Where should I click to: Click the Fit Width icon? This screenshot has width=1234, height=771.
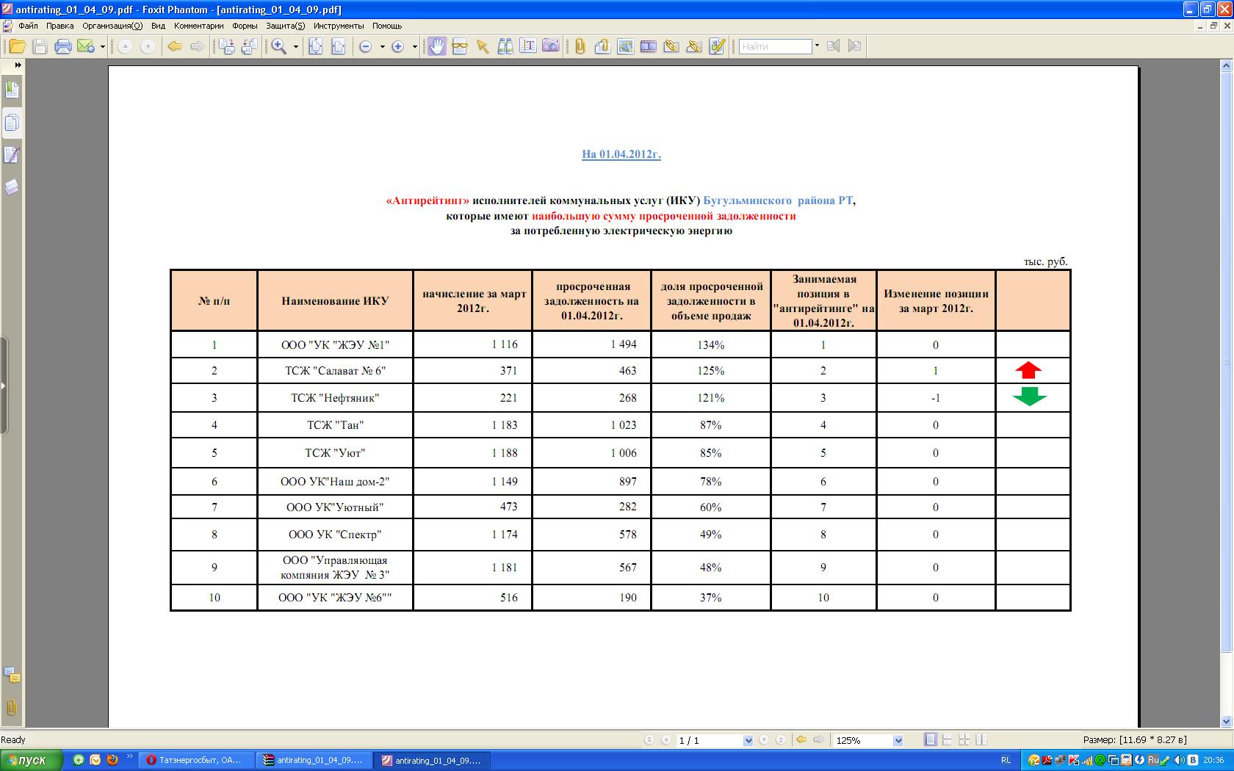[x=338, y=47]
